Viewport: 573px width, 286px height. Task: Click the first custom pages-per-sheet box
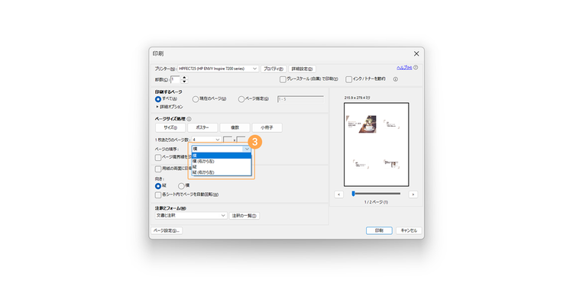point(228,140)
